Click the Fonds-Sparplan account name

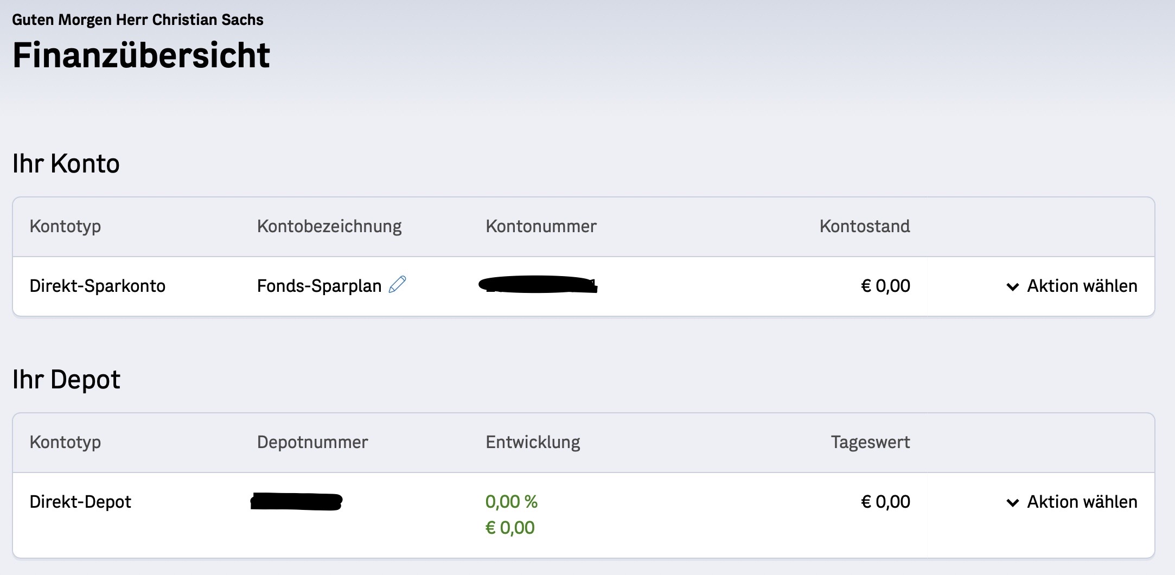click(319, 286)
